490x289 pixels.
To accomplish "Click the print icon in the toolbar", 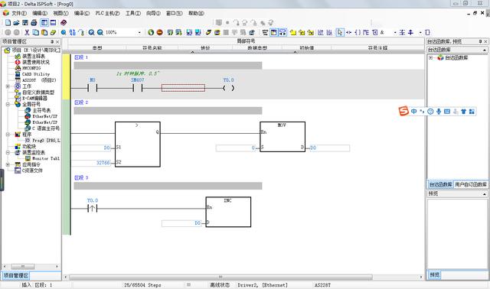I will click(x=34, y=22).
